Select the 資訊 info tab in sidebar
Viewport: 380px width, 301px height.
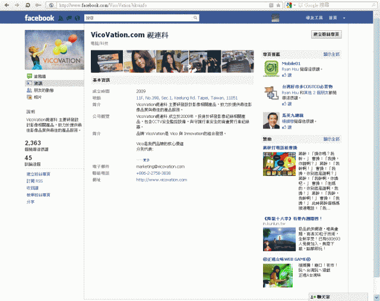[54, 83]
